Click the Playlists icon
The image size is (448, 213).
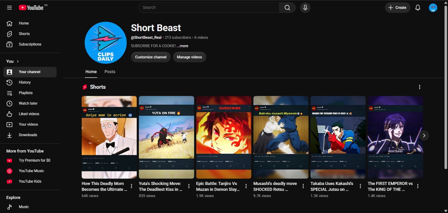[x=10, y=93]
